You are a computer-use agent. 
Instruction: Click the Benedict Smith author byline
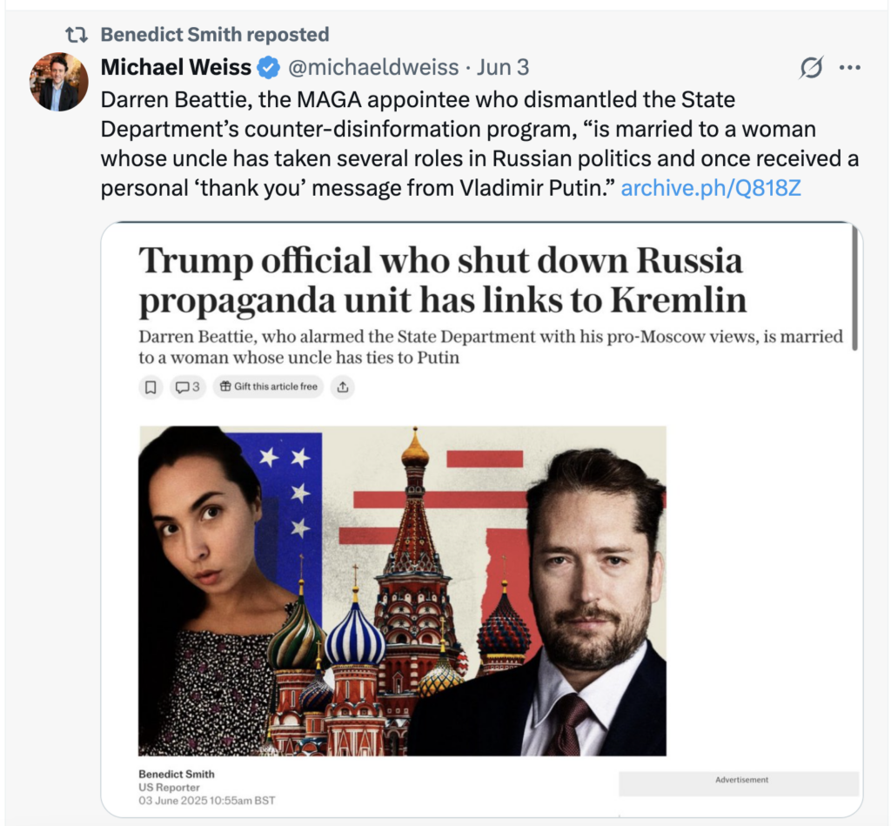coord(177,774)
